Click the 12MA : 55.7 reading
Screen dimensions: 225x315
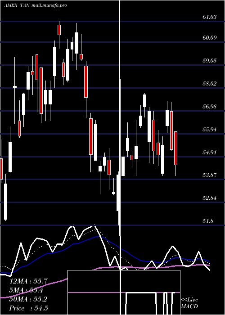[28, 281]
